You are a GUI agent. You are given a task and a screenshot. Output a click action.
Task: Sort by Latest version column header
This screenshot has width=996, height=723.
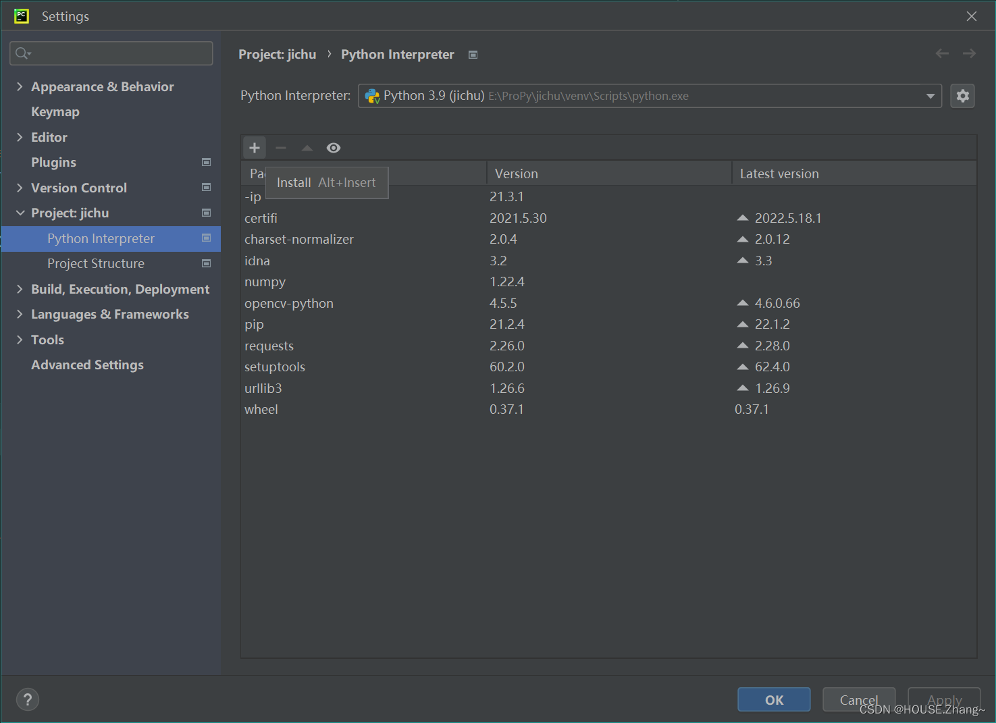tap(779, 173)
